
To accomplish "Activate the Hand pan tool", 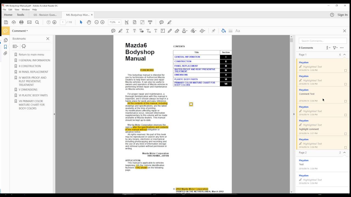I will pos(89,22).
